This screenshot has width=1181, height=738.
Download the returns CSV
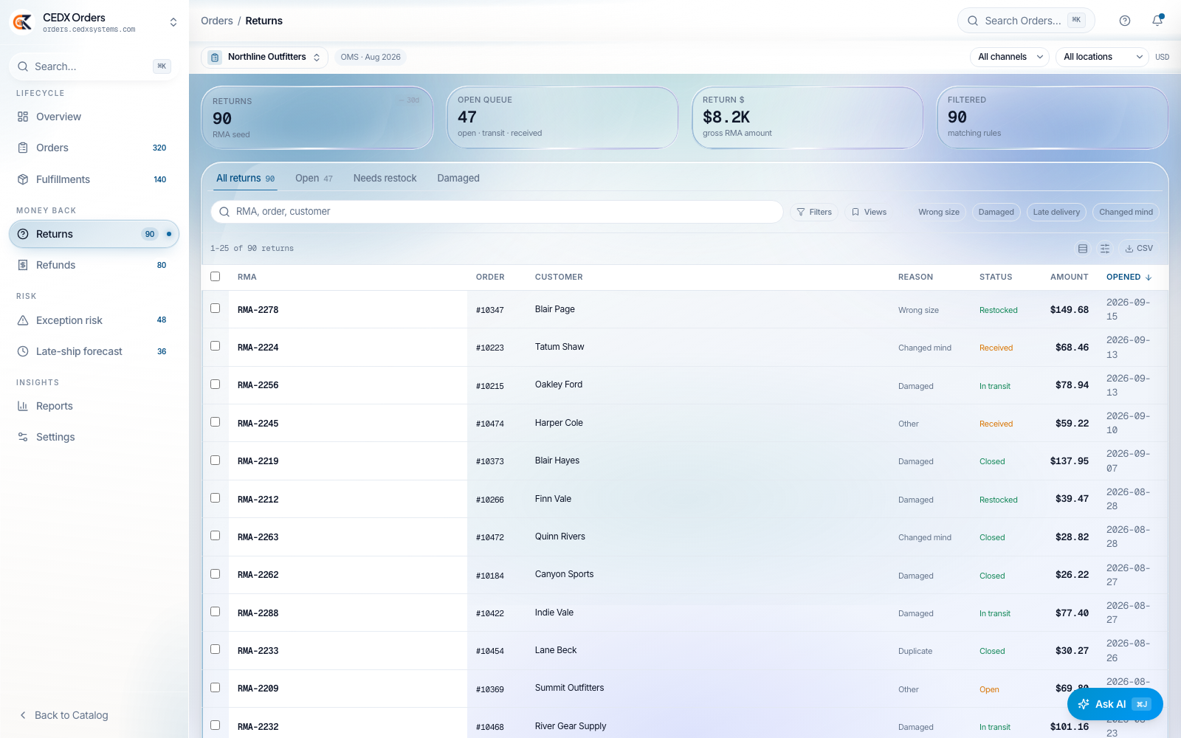coord(1139,249)
